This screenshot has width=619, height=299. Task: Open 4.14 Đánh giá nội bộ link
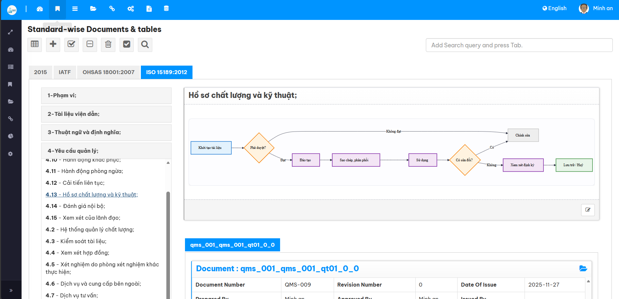(75, 206)
